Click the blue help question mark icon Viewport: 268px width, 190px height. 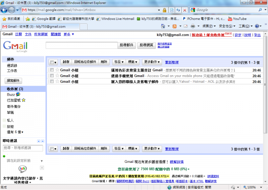click(x=257, y=26)
